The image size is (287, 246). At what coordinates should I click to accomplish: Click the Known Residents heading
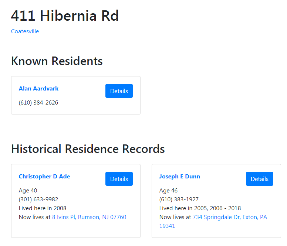[x=57, y=61]
